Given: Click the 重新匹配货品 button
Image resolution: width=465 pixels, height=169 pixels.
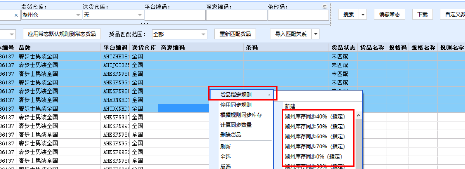Looking at the screenshot, I should (235, 34).
